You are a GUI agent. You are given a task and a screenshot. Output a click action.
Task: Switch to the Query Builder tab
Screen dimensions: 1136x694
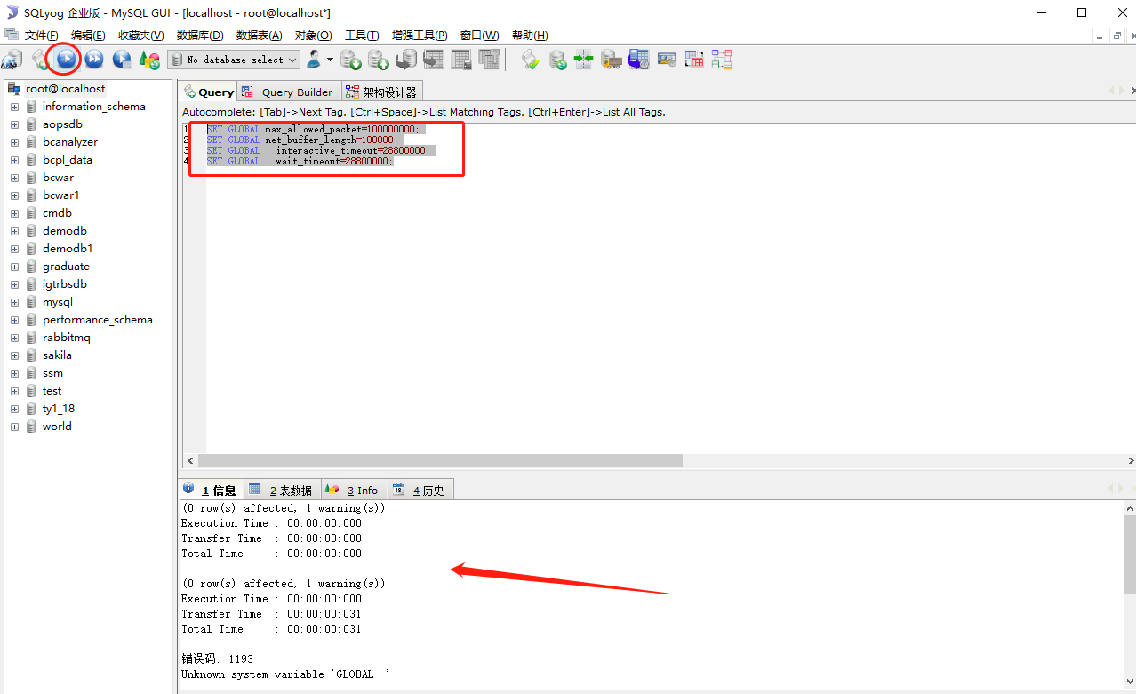[288, 91]
